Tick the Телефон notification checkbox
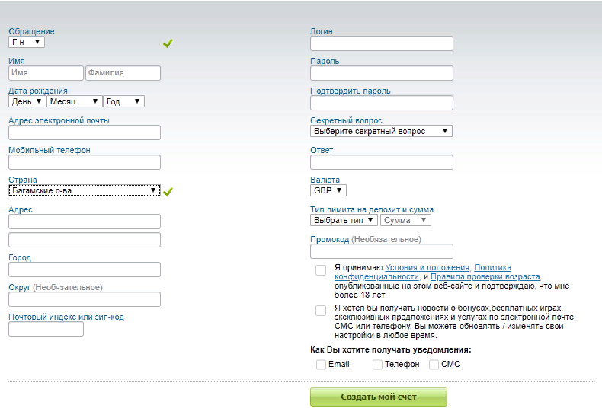This screenshot has height=418, width=602. coord(377,365)
